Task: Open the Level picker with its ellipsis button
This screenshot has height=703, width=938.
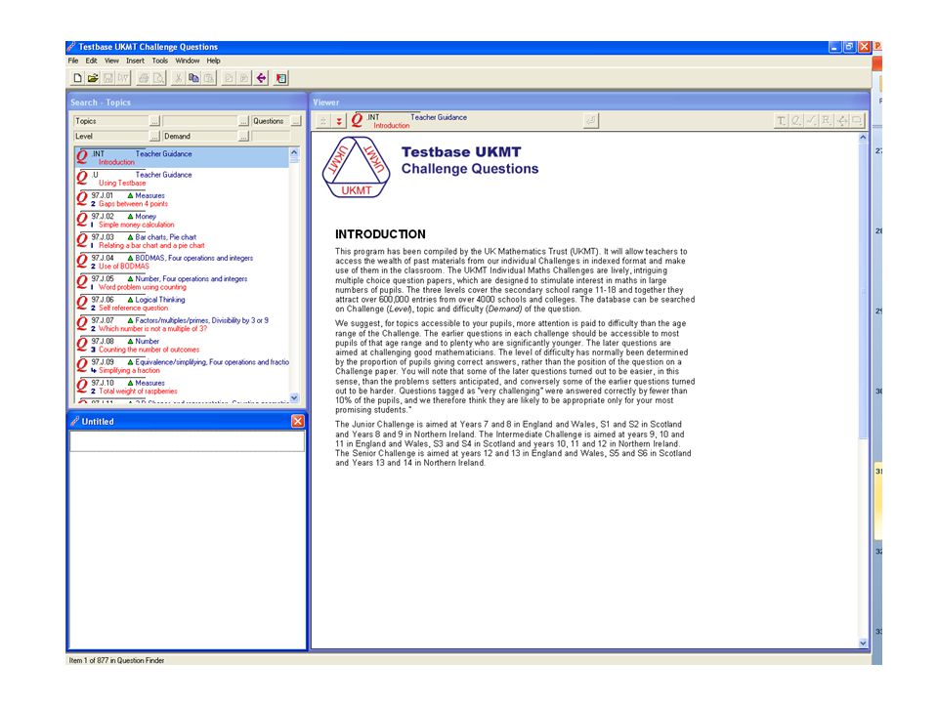Action: point(154,137)
